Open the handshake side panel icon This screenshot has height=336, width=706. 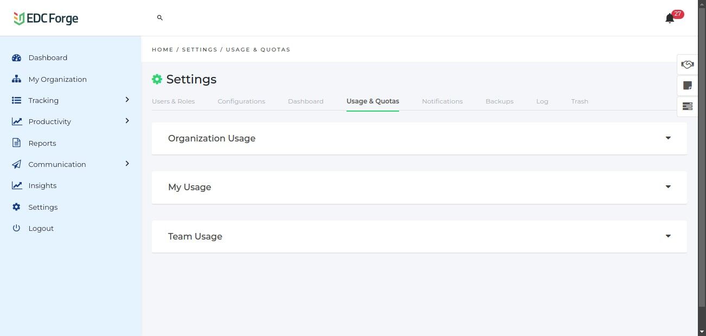(x=687, y=64)
